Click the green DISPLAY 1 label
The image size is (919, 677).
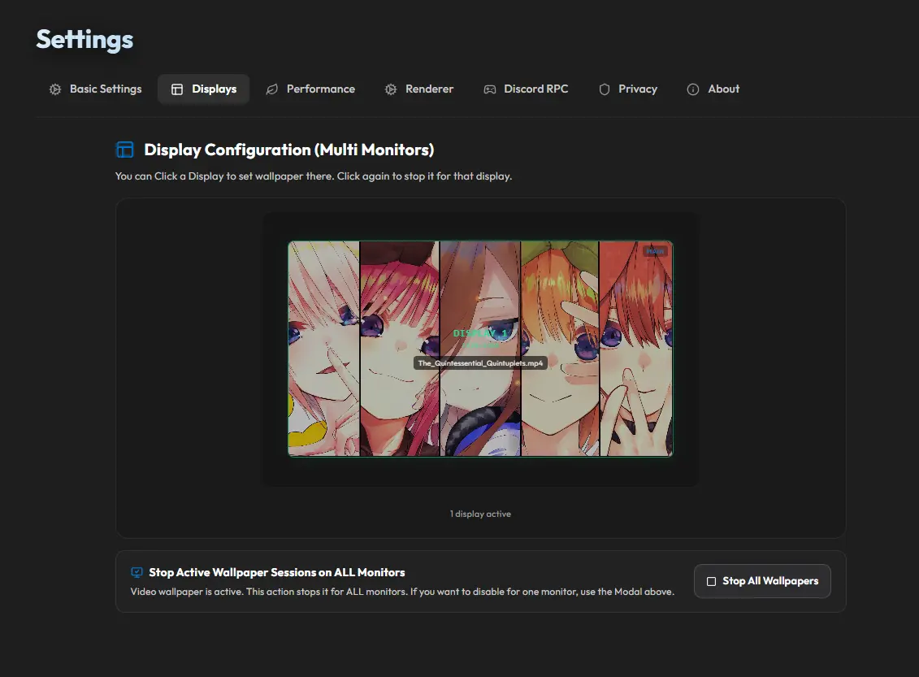(480, 333)
